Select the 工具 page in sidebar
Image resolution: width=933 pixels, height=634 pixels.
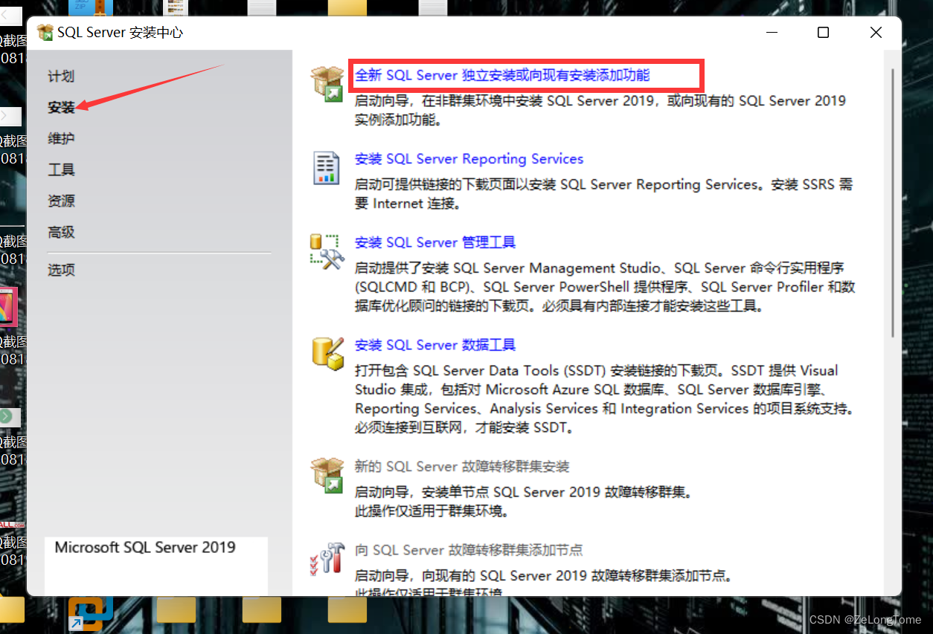pyautogui.click(x=61, y=170)
